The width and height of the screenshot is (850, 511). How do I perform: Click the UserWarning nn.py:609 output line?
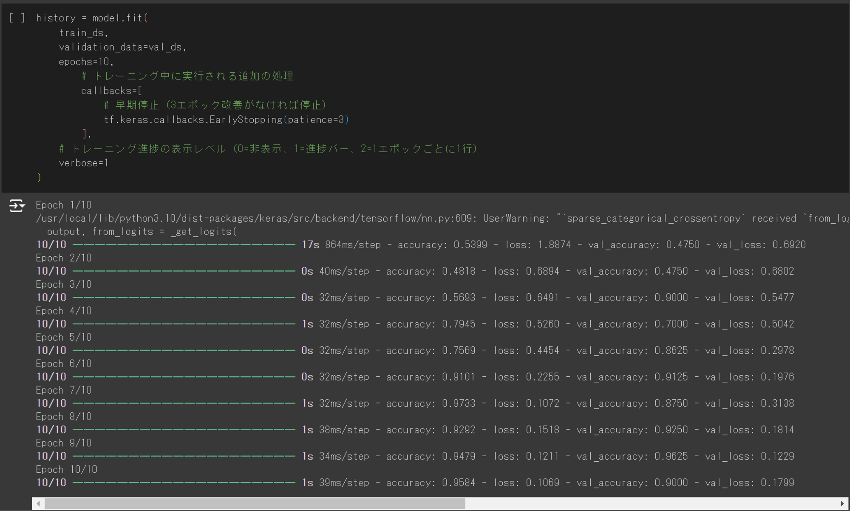pos(442,218)
